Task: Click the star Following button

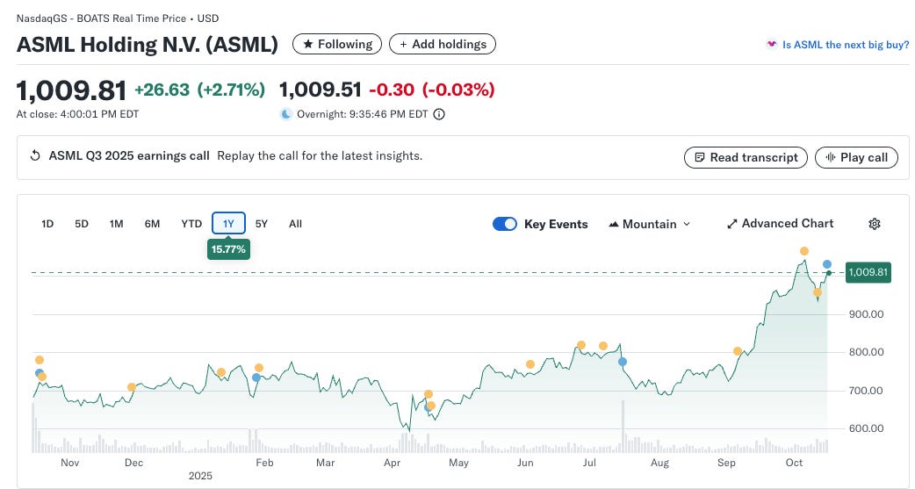Action: point(336,45)
